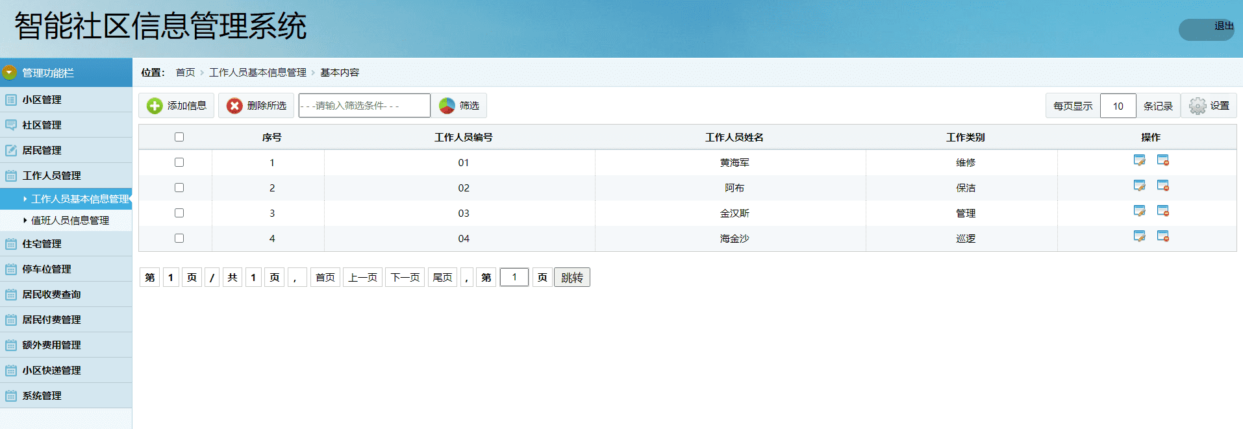This screenshot has height=429, width=1243.
Task: Collapse the 工作人员管理 sidebar menu
Action: point(66,176)
